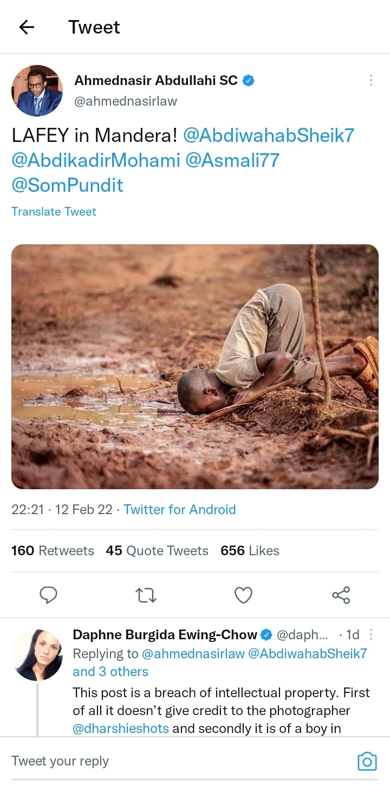Open Daphne Burgida Ewing-Chow's avatar
The height and width of the screenshot is (785, 390).
click(37, 654)
